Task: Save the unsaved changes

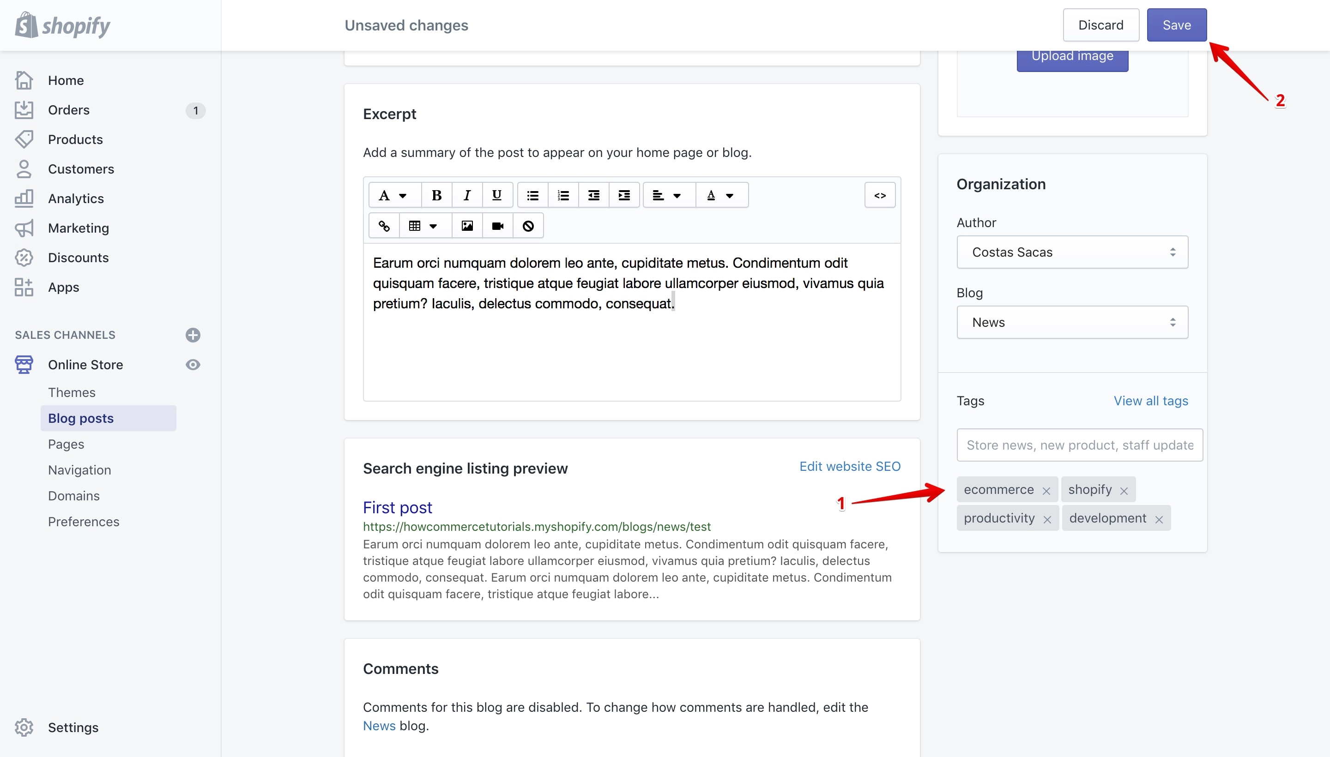Action: 1177,25
